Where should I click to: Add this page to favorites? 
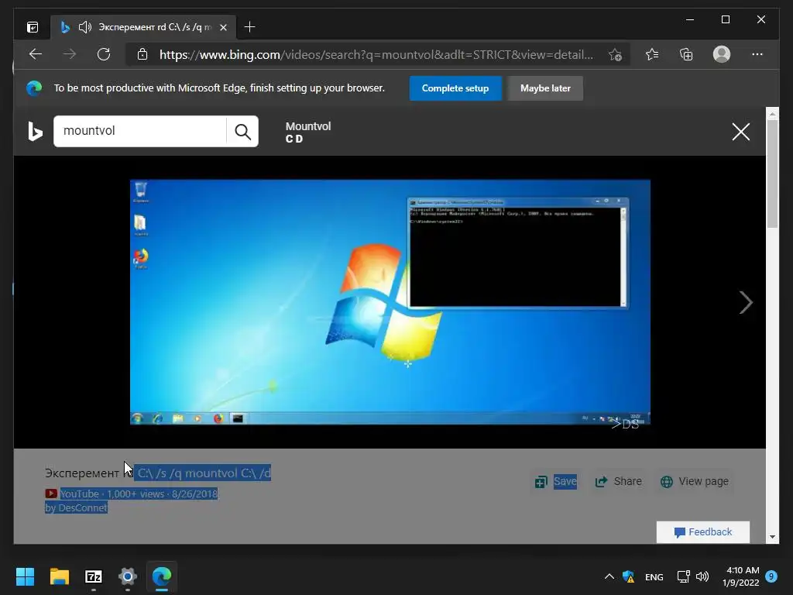(615, 55)
